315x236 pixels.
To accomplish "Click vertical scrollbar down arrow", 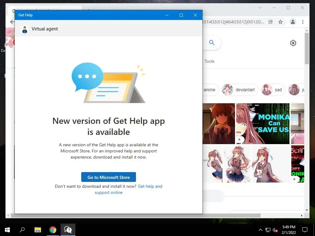I will tap(307, 210).
